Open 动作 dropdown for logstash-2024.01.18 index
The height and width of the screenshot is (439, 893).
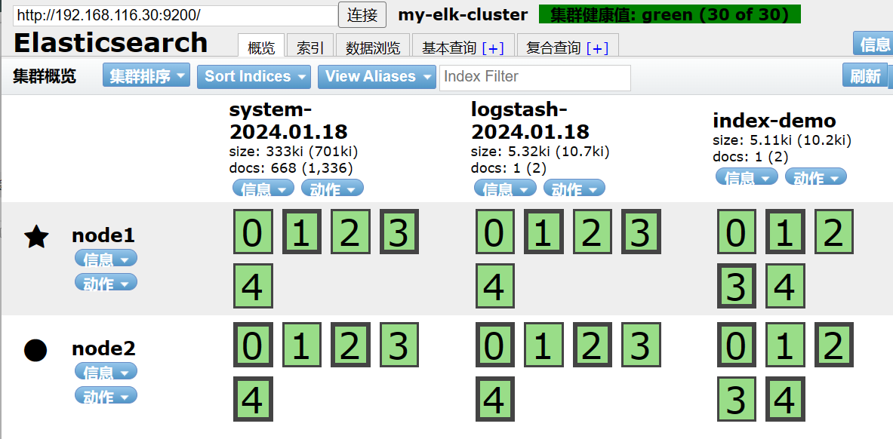574,189
